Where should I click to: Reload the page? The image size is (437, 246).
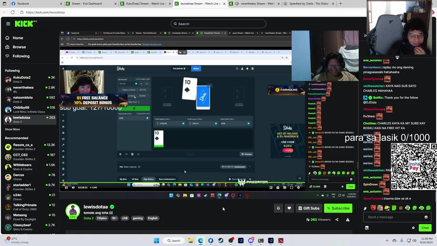click(x=13, y=12)
